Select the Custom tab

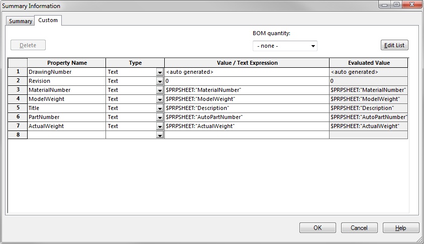(48, 20)
